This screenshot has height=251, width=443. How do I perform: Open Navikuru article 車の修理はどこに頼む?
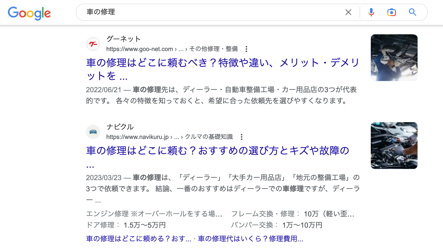217,151
